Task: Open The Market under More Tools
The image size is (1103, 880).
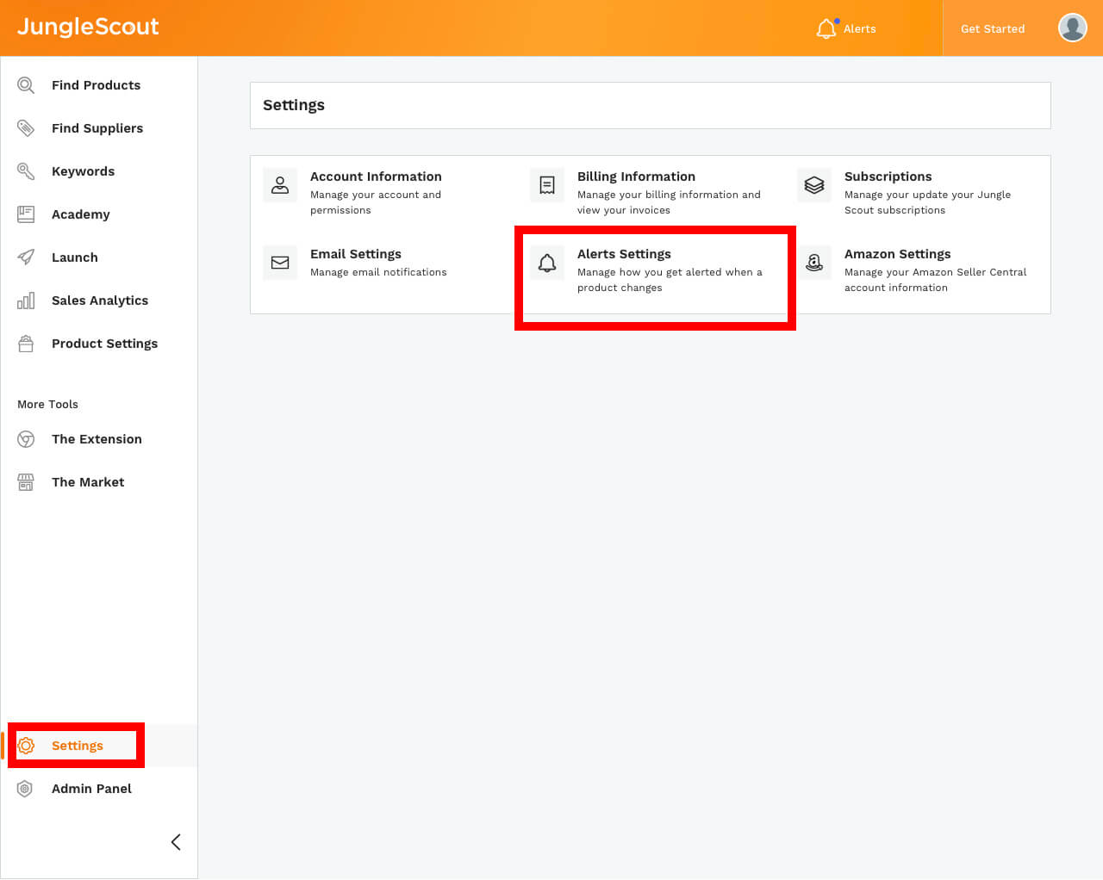Action: click(x=88, y=482)
